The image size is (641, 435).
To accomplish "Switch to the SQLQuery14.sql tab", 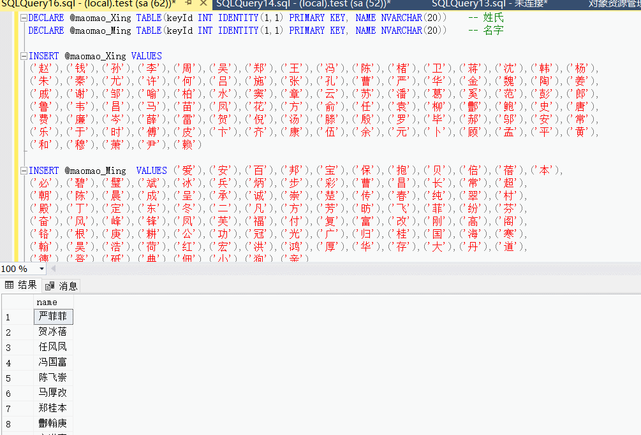I will click(304, 4).
